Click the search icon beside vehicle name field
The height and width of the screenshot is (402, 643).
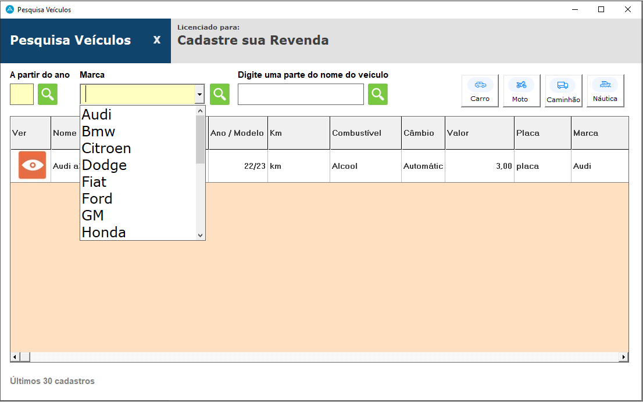click(x=378, y=94)
